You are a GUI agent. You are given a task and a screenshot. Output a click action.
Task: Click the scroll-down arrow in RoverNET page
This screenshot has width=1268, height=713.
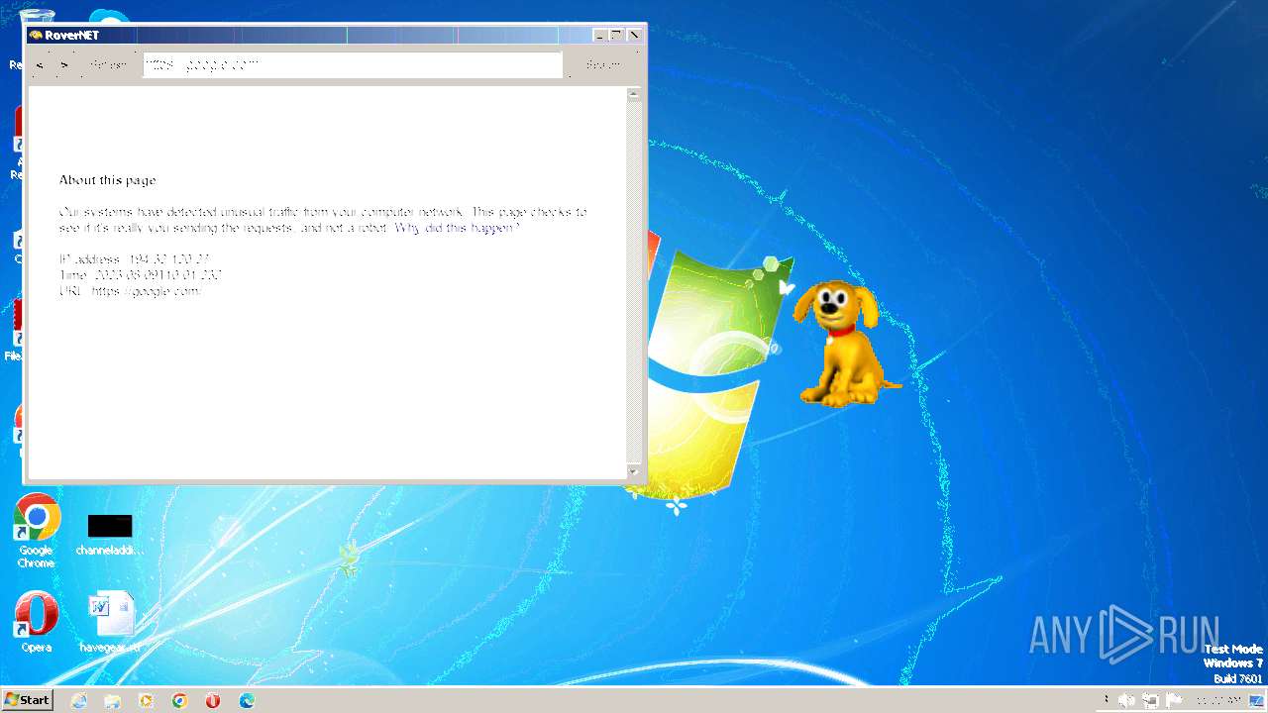[x=634, y=471]
